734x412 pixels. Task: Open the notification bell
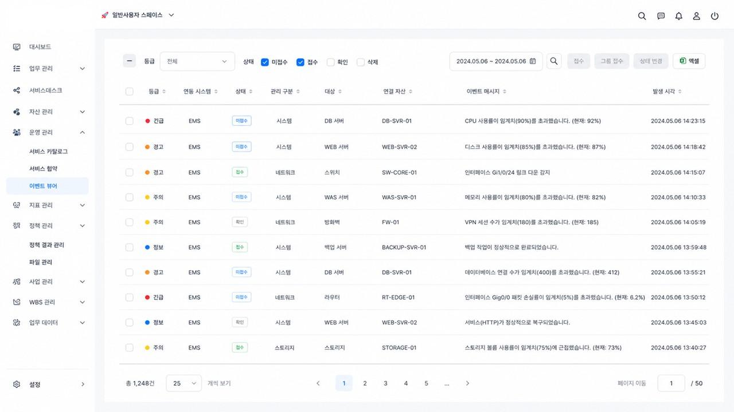[679, 16]
